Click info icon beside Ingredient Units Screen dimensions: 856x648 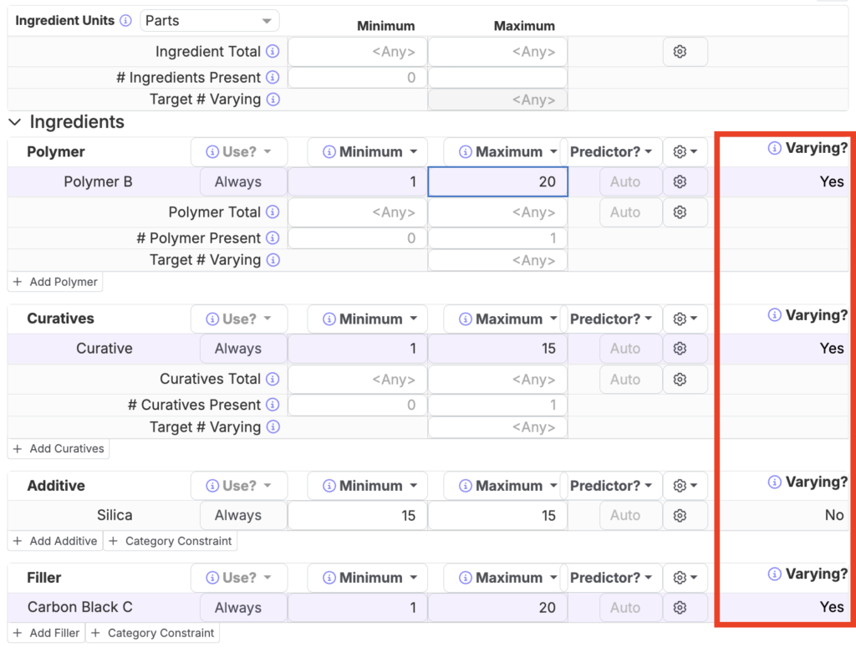coord(125,21)
